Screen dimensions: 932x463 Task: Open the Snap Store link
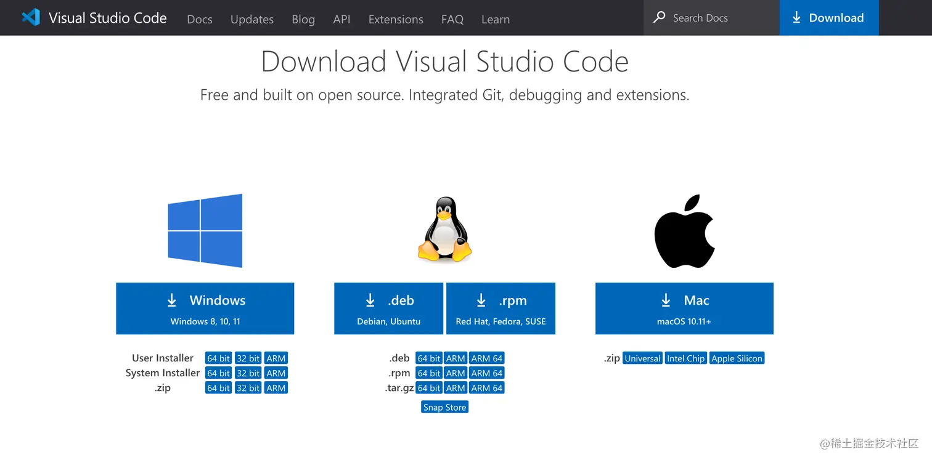click(x=445, y=407)
